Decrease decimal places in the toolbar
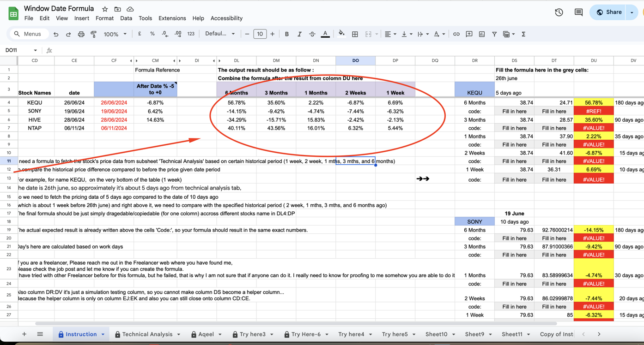This screenshot has height=345, width=644. 165,34
